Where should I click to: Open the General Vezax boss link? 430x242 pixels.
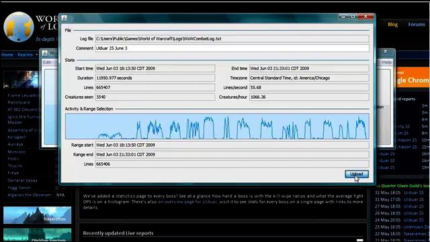pos(22,180)
